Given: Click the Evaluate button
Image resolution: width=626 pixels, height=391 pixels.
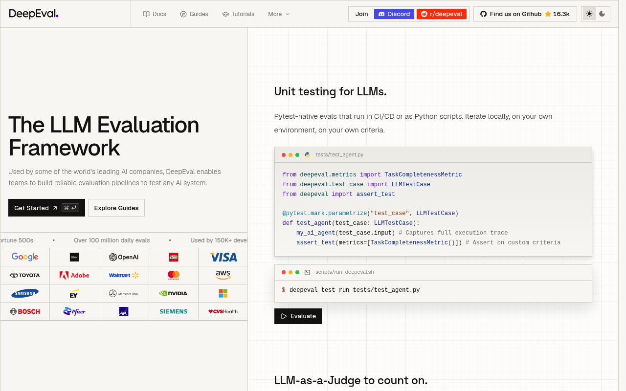Looking at the screenshot, I should tap(298, 316).
